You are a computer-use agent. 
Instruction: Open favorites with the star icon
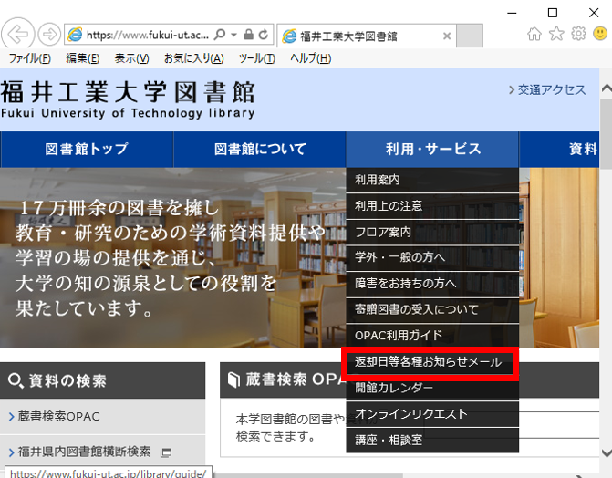point(556,34)
